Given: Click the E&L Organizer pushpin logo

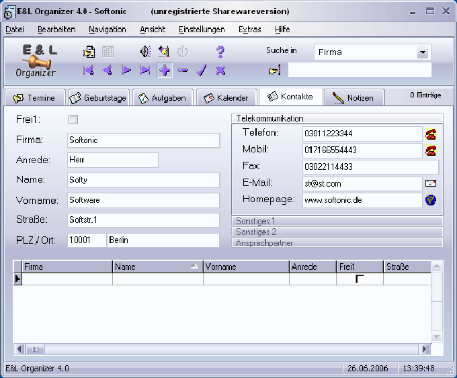Looking at the screenshot, I should pyautogui.click(x=38, y=61).
